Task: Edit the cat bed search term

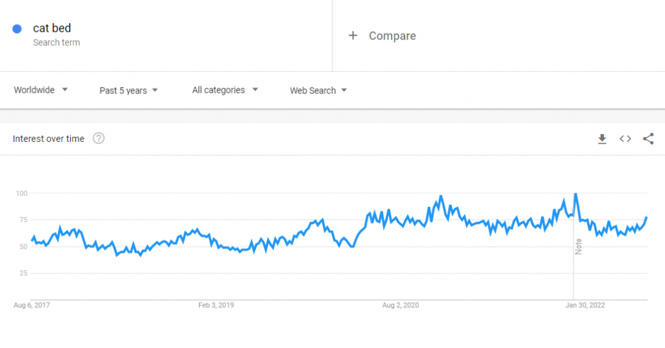Action: (x=52, y=29)
